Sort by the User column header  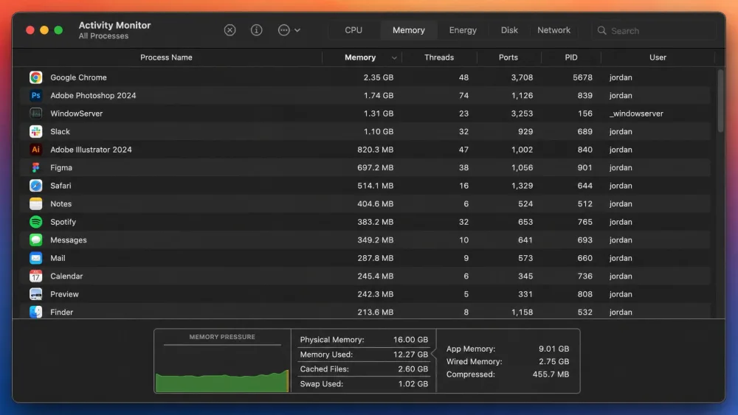pos(658,57)
